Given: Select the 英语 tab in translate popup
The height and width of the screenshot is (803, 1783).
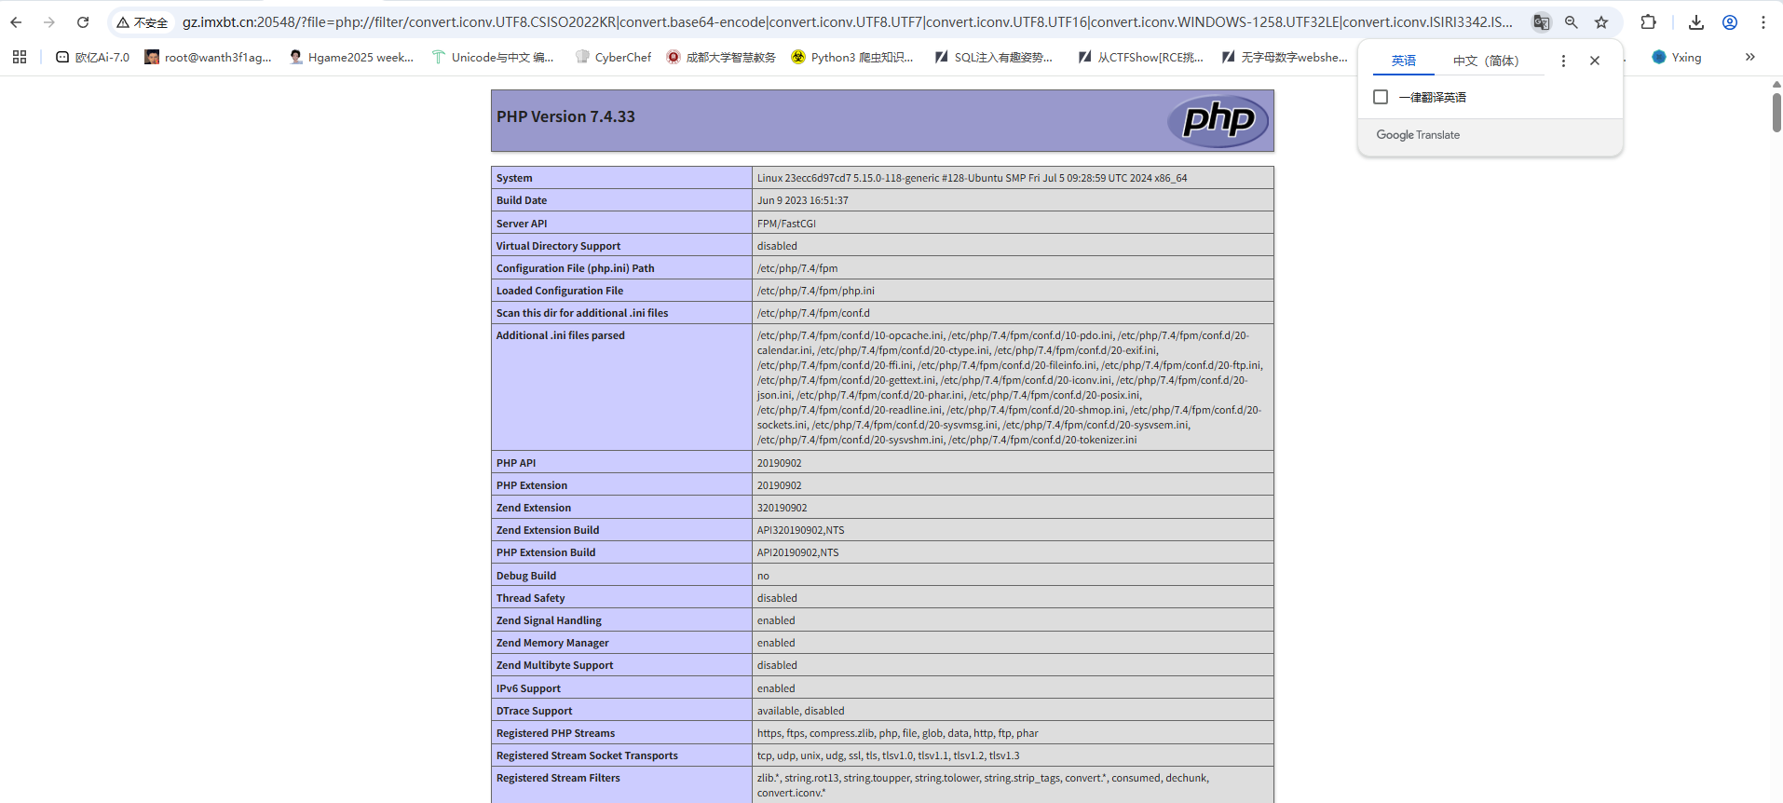Looking at the screenshot, I should point(1403,61).
